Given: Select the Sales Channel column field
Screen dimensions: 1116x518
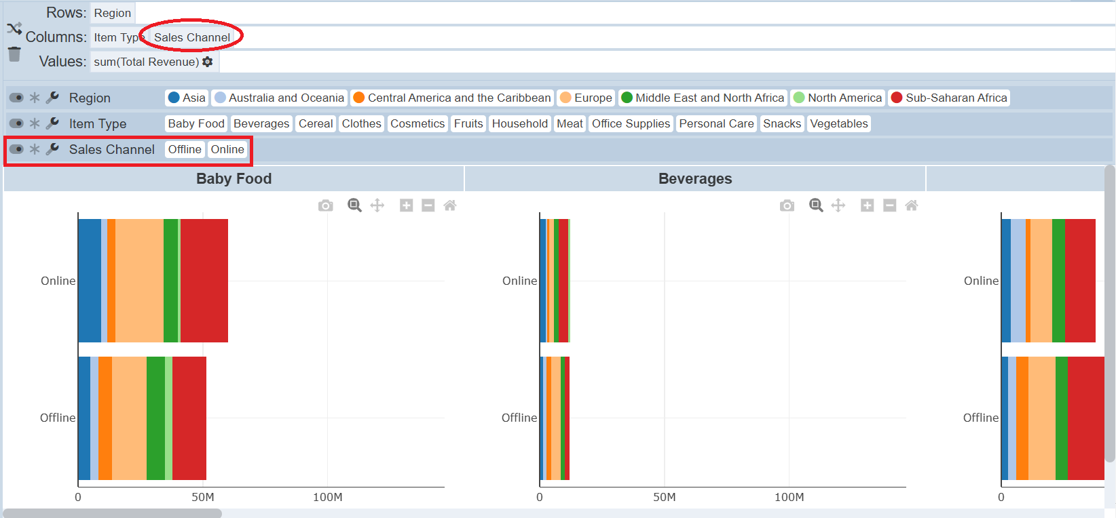Looking at the screenshot, I should (191, 37).
